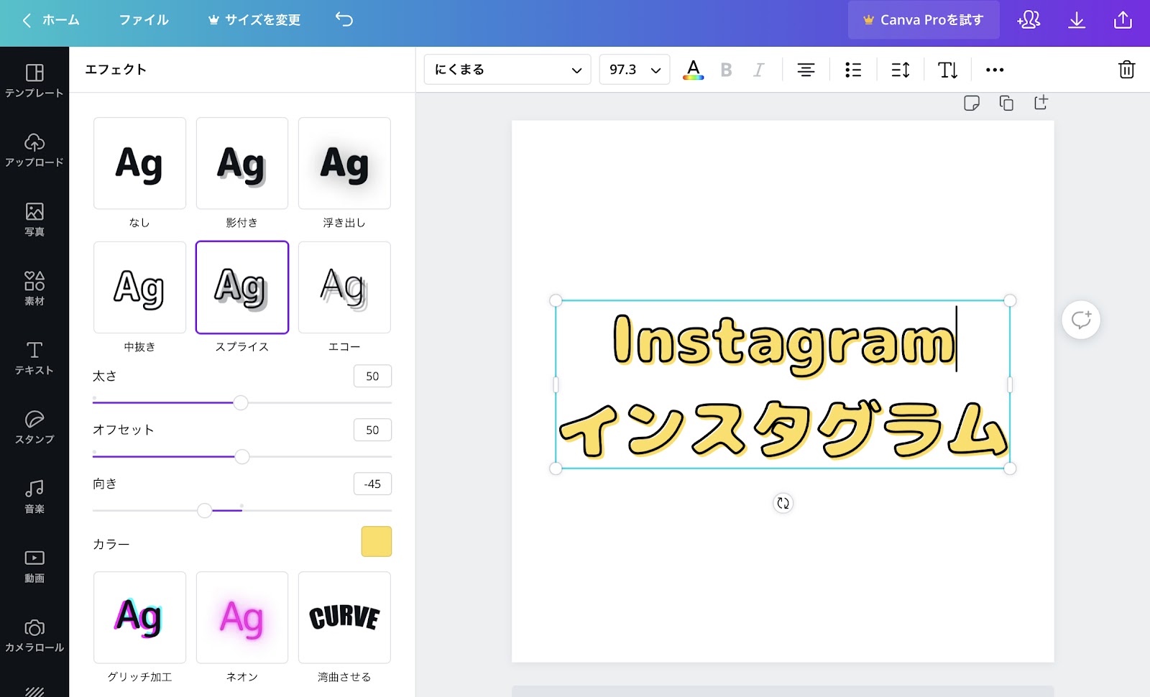The image size is (1150, 697).
Task: Delete element with trash can icon
Action: [x=1126, y=70]
